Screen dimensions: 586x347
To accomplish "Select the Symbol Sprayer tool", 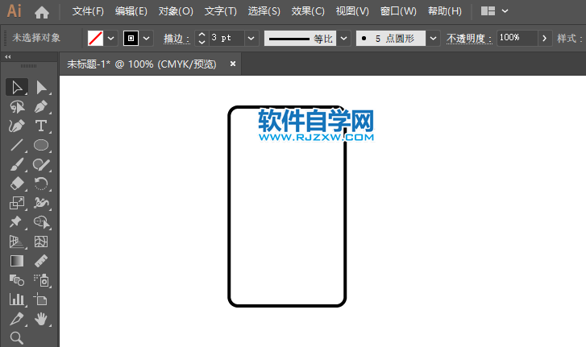I will (x=41, y=280).
